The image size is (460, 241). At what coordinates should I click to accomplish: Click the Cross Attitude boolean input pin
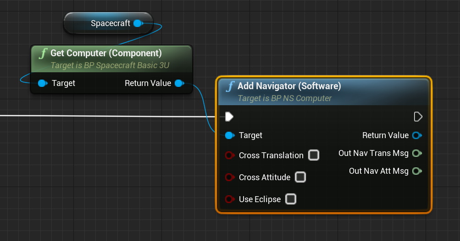[x=229, y=177]
